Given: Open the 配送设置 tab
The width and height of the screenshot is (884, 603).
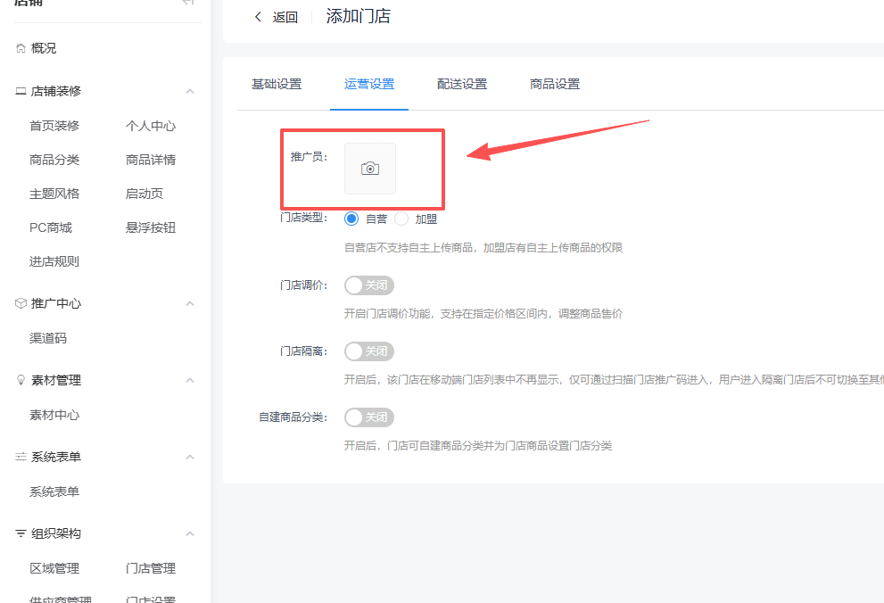Looking at the screenshot, I should point(462,85).
